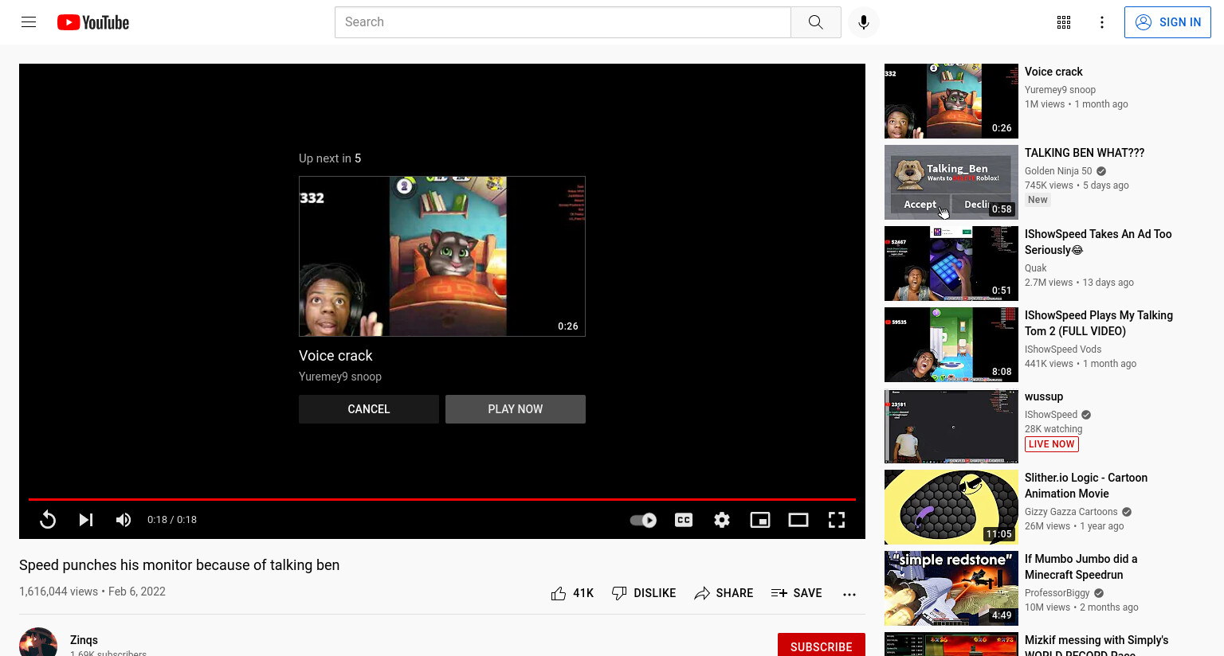Click the video title about talking ben
The width and height of the screenshot is (1224, 656).
(x=179, y=565)
